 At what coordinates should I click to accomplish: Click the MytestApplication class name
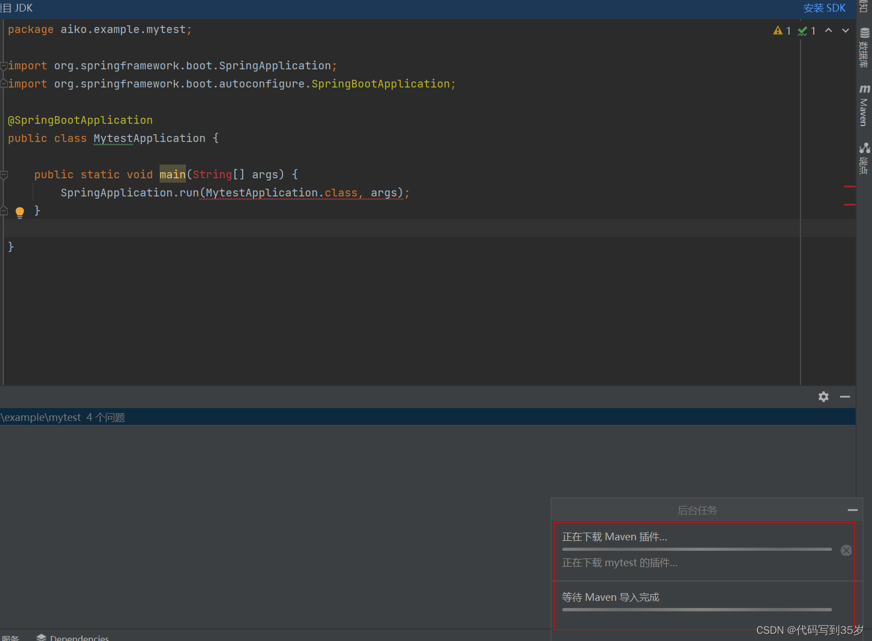coord(150,138)
